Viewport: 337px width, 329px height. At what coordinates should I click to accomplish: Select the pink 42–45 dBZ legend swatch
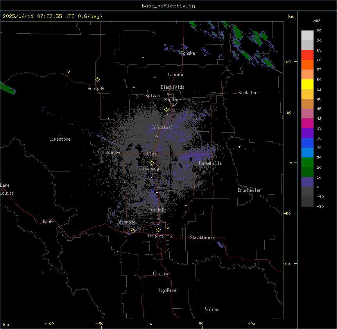307,114
